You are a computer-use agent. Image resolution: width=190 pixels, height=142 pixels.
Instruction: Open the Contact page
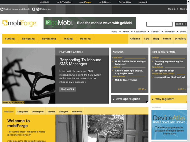pos(155,32)
